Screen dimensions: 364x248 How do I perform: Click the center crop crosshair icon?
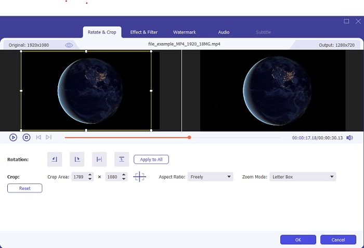[139, 177]
